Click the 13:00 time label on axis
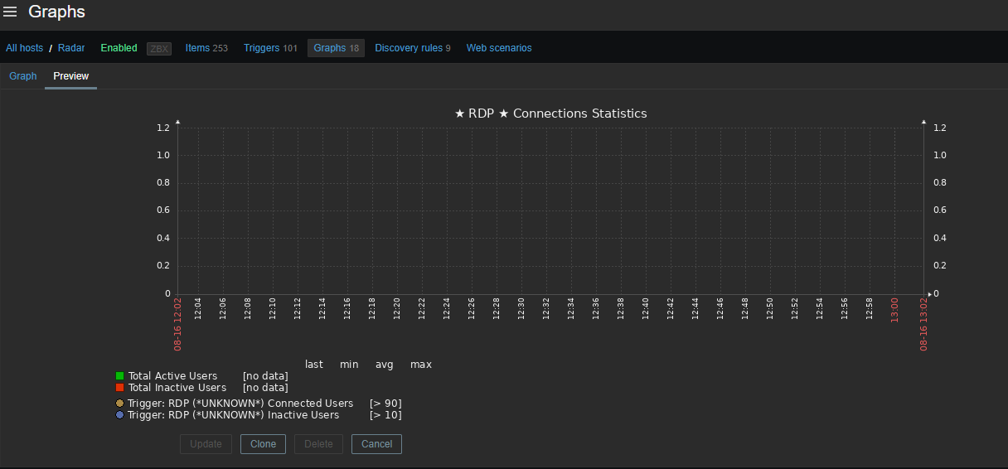 point(894,311)
